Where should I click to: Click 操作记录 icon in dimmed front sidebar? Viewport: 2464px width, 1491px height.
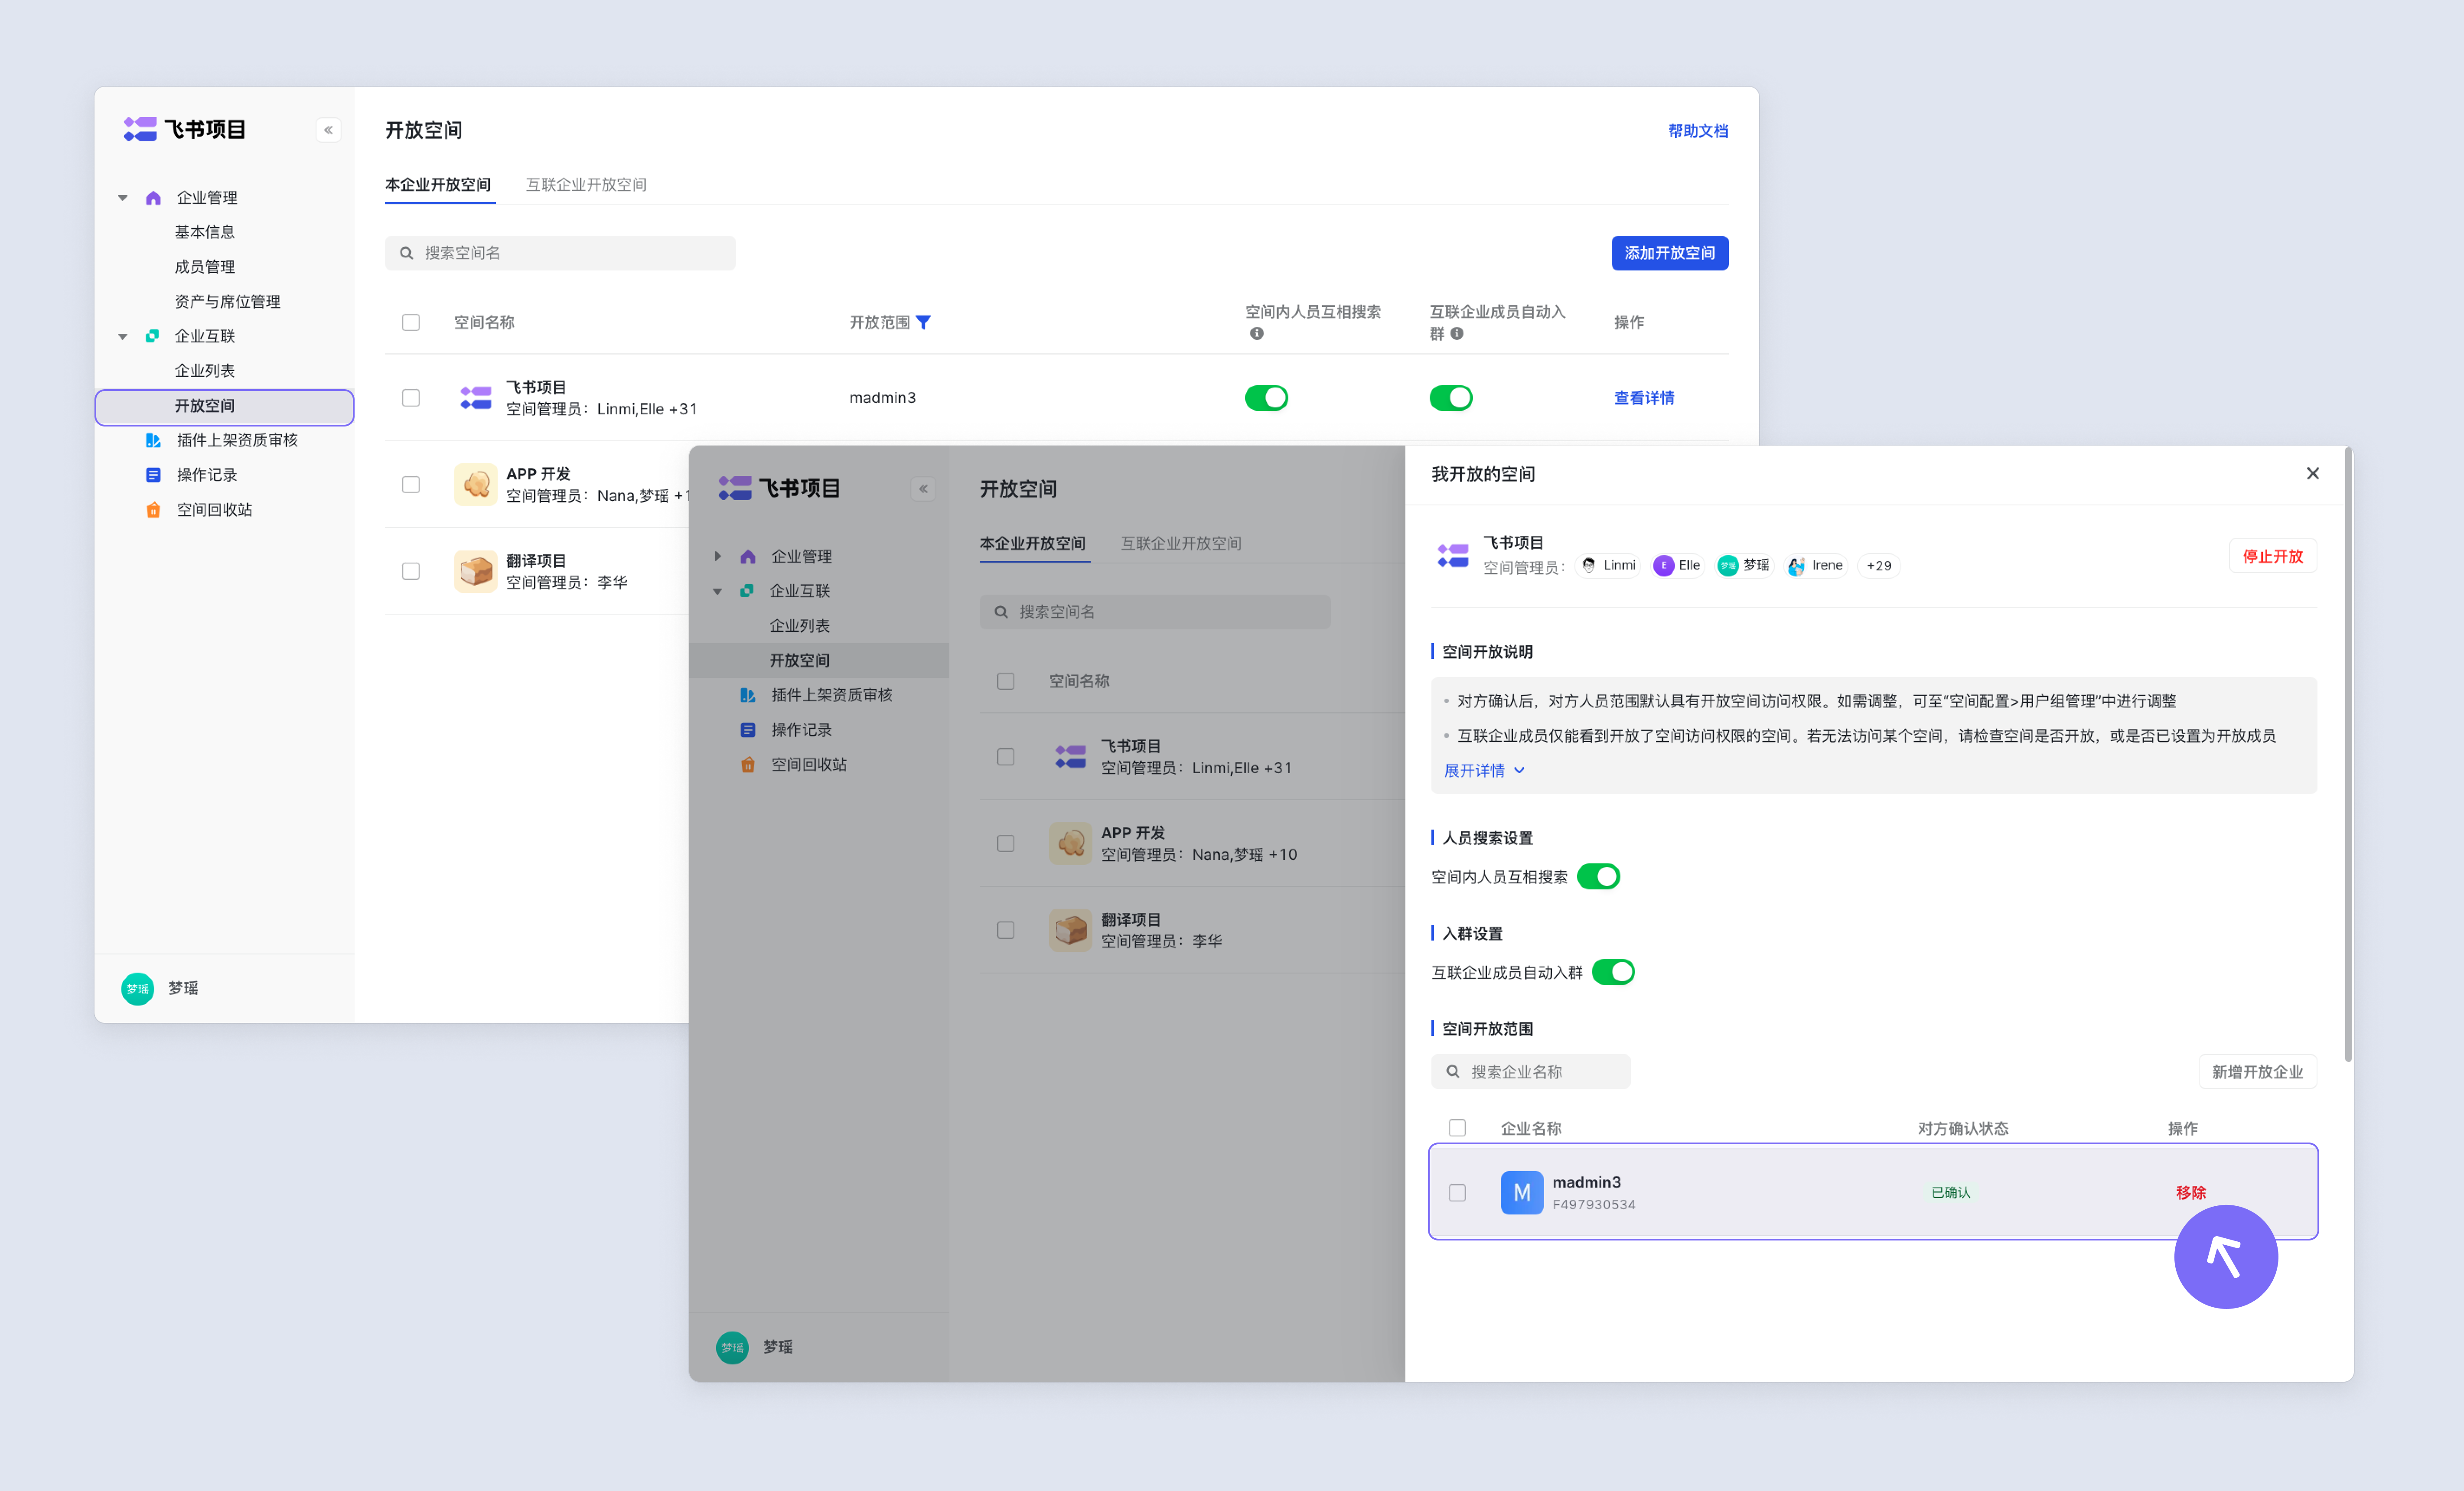[x=748, y=730]
